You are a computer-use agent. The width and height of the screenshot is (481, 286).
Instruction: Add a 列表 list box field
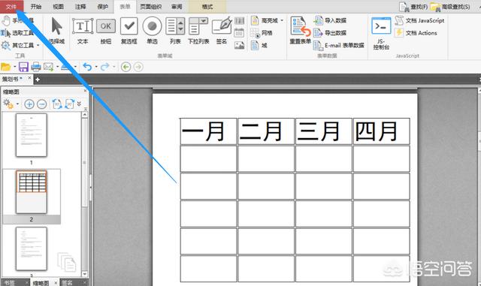tap(175, 30)
